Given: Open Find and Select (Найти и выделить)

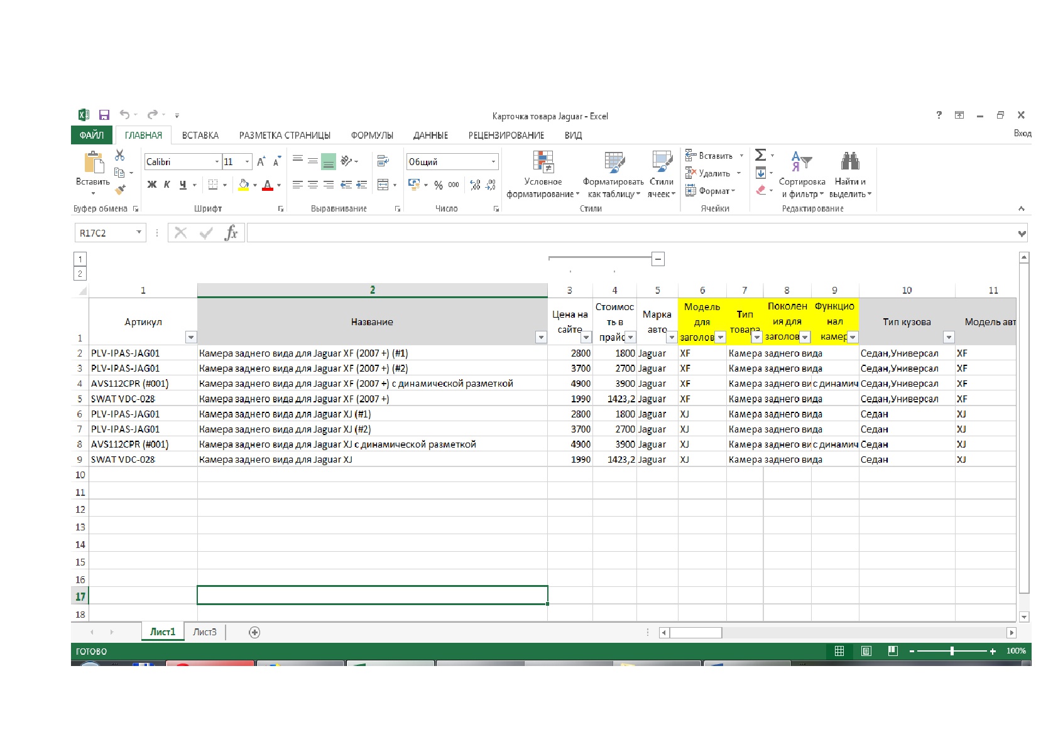Looking at the screenshot, I should [850, 175].
